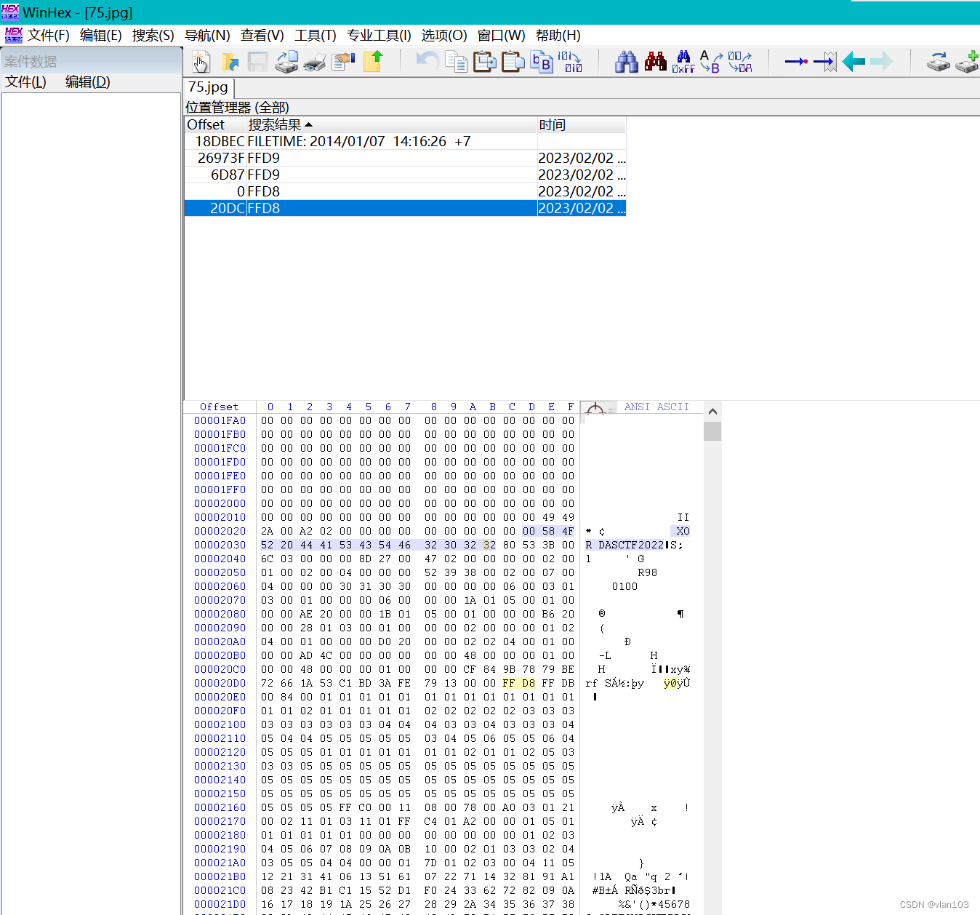Viewport: 980px width, 915px height.
Task: Click the teal Back arrow icon
Action: (854, 62)
